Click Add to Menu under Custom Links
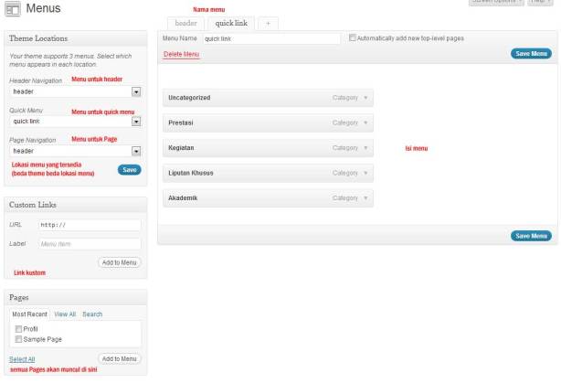The height and width of the screenshot is (383, 561). (x=120, y=262)
